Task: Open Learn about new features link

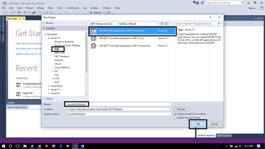Action: point(28,44)
